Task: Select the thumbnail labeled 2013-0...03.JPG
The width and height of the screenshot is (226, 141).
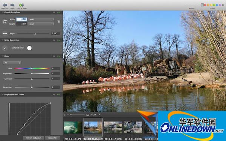Action: 133,127
